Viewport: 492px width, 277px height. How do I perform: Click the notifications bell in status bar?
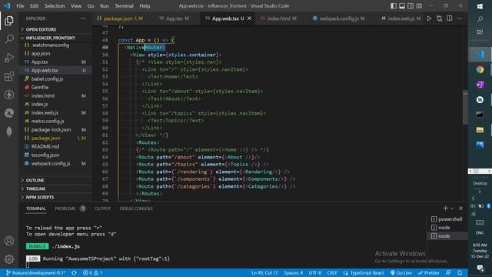coord(460,273)
